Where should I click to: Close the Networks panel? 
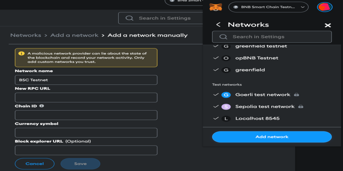point(328,25)
